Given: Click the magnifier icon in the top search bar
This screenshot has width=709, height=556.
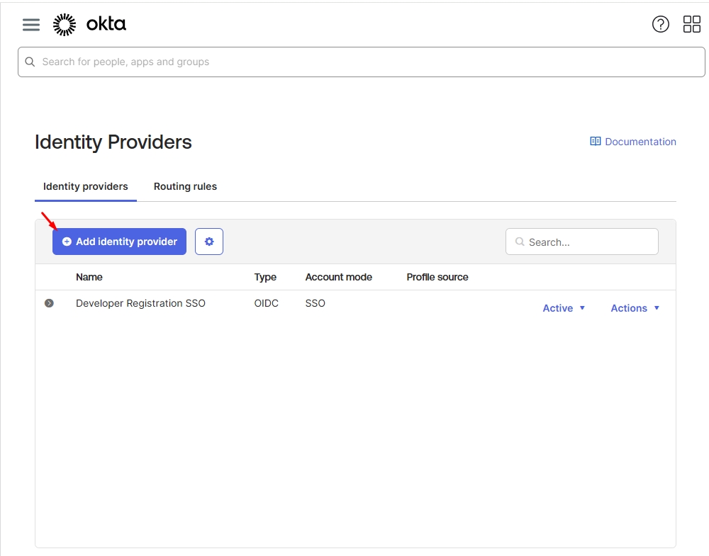Looking at the screenshot, I should 30,62.
